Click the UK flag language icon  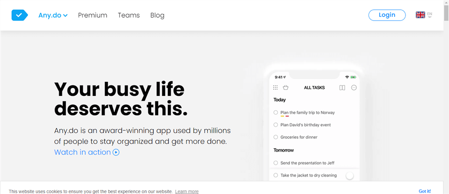(x=420, y=15)
